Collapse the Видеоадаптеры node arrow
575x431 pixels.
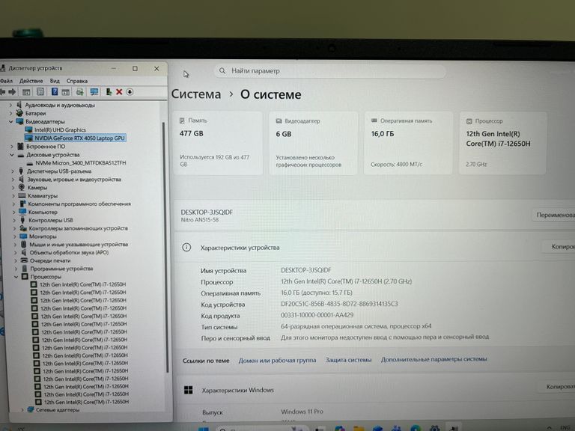[11, 121]
